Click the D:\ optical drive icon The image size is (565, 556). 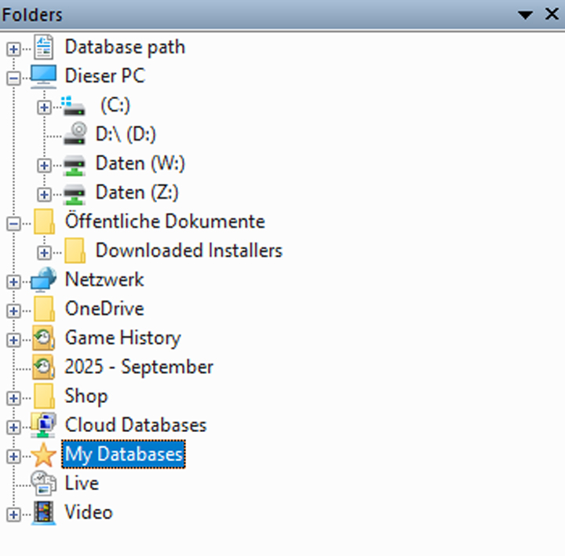[x=75, y=134]
